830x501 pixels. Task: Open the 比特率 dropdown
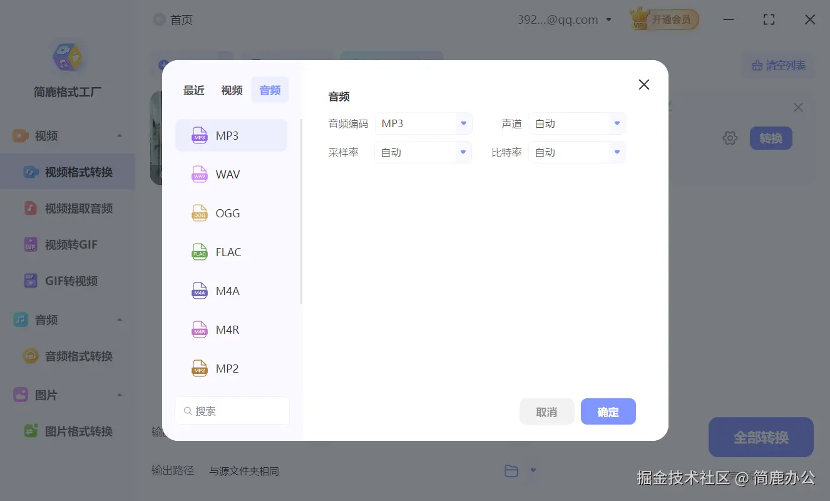coord(577,152)
